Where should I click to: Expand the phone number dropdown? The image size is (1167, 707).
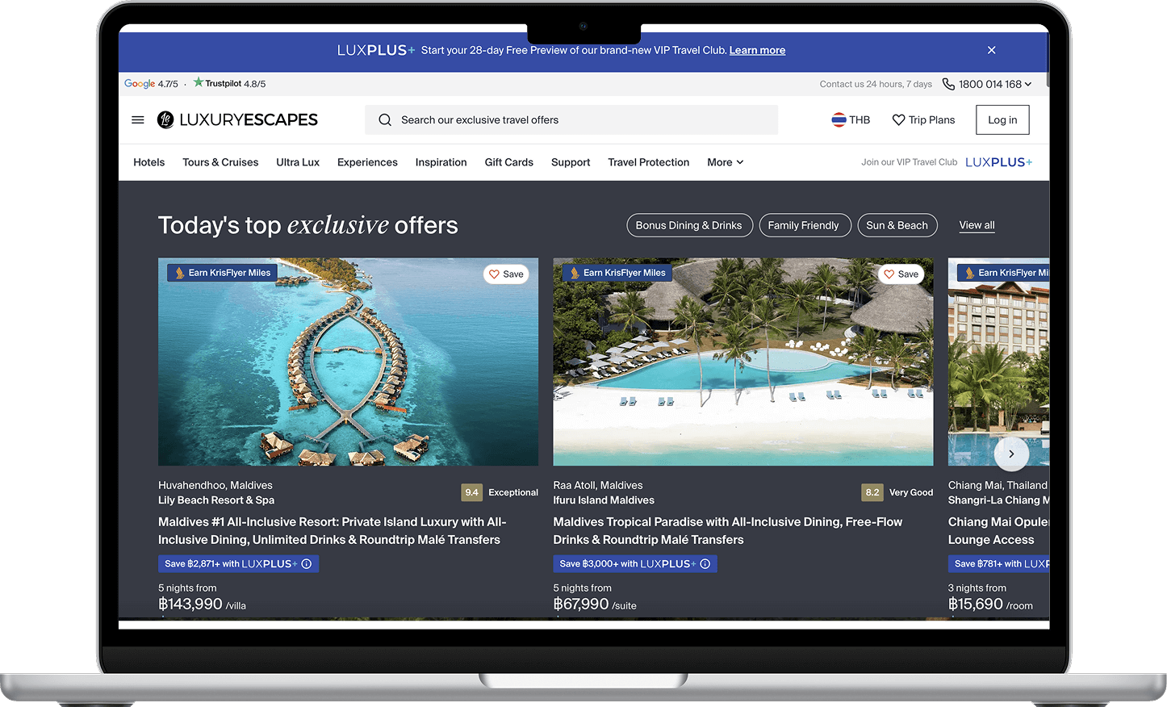(x=1028, y=84)
